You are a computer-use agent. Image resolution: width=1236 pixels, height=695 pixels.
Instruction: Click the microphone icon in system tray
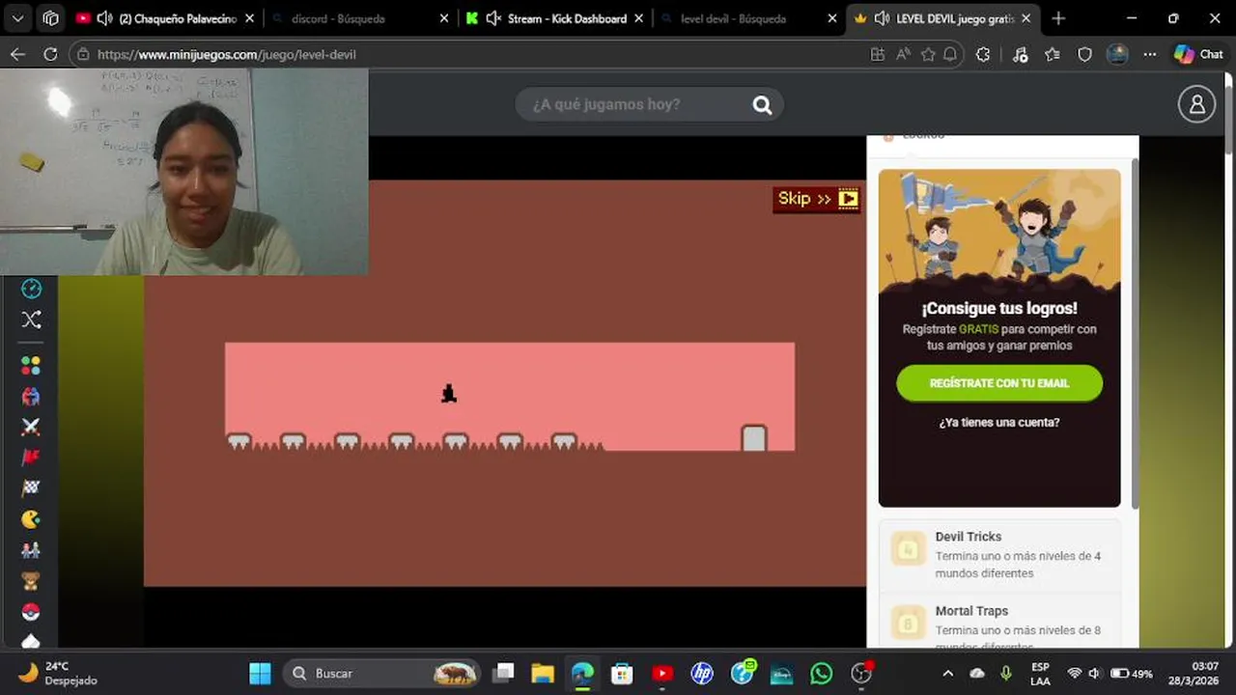point(1006,673)
